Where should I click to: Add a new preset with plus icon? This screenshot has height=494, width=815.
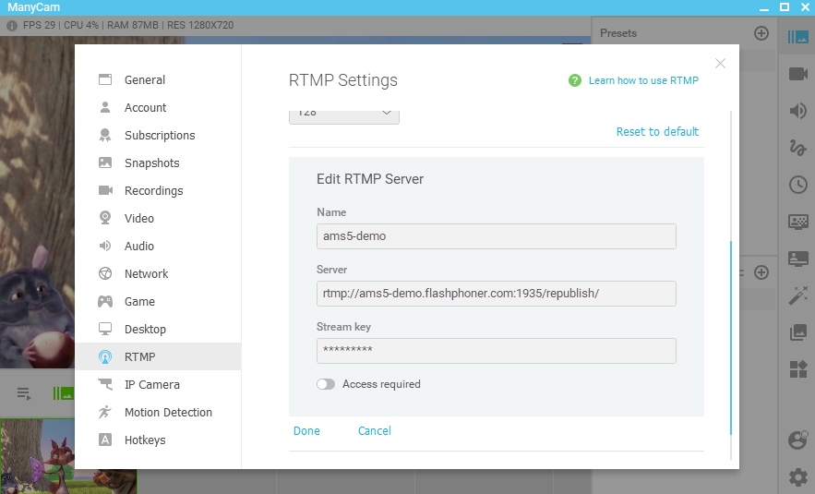click(x=761, y=33)
